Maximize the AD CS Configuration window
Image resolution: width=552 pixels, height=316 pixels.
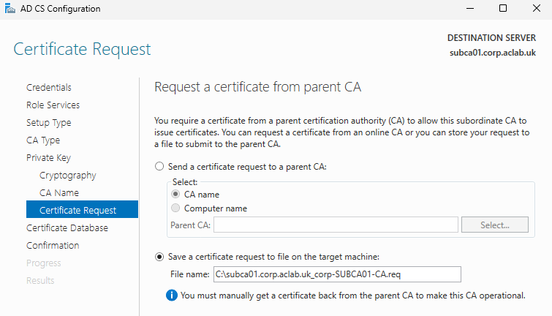(x=503, y=9)
